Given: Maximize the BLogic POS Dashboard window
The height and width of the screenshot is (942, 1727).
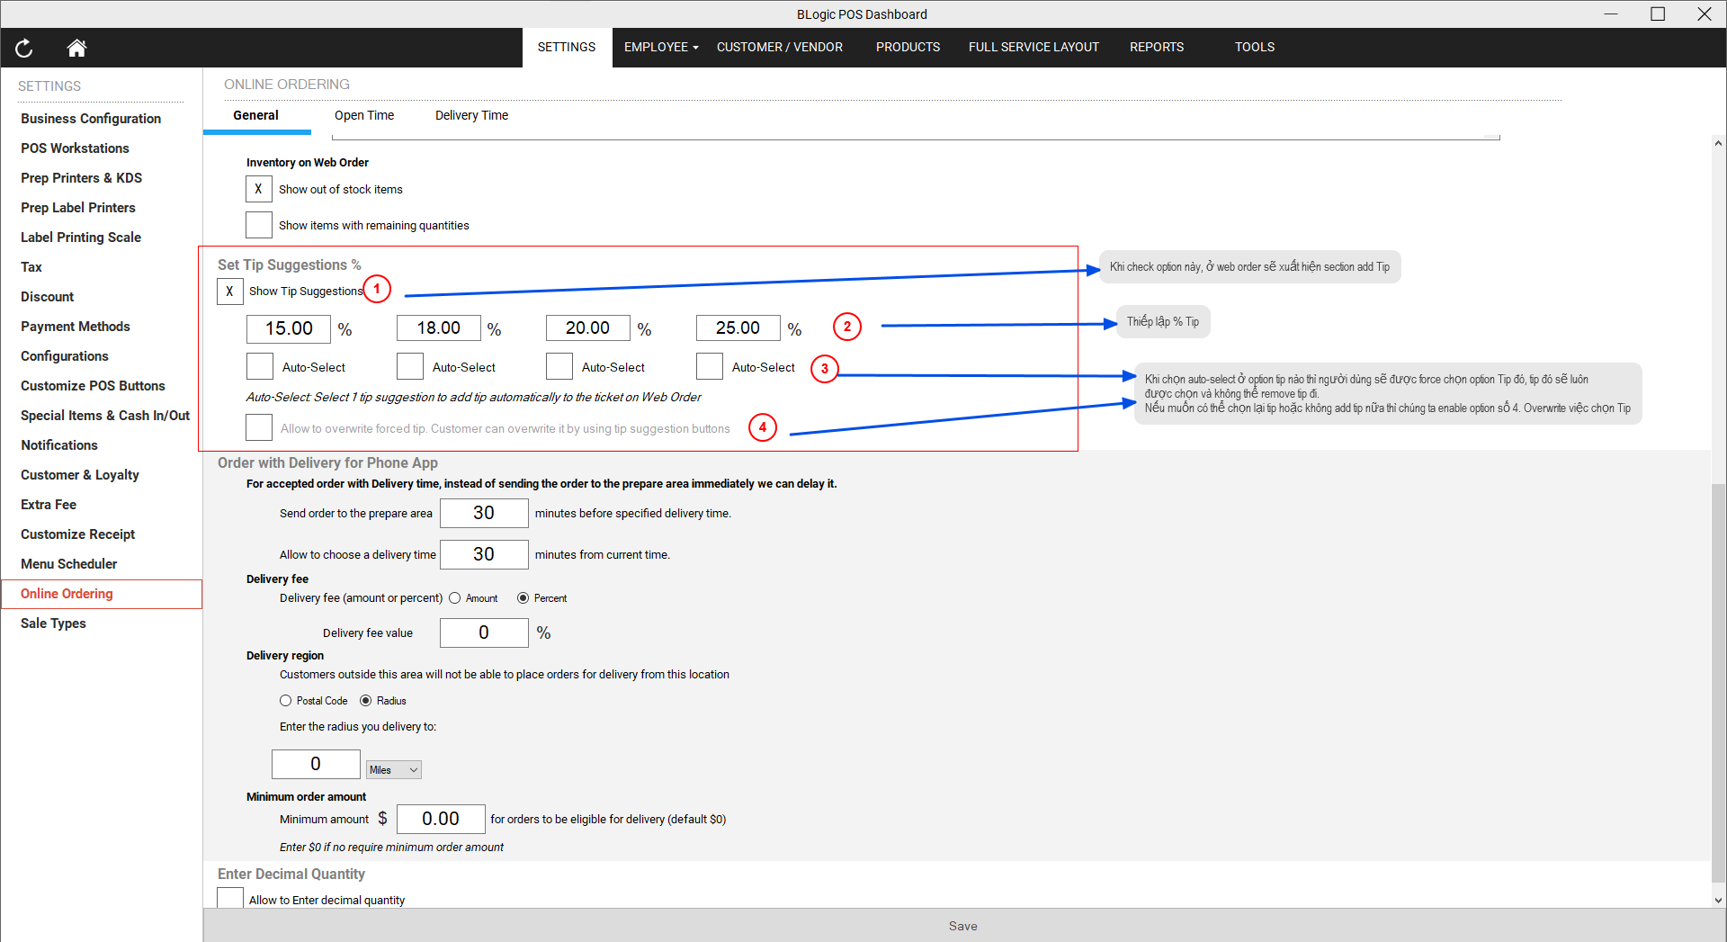Looking at the screenshot, I should pos(1657,13).
